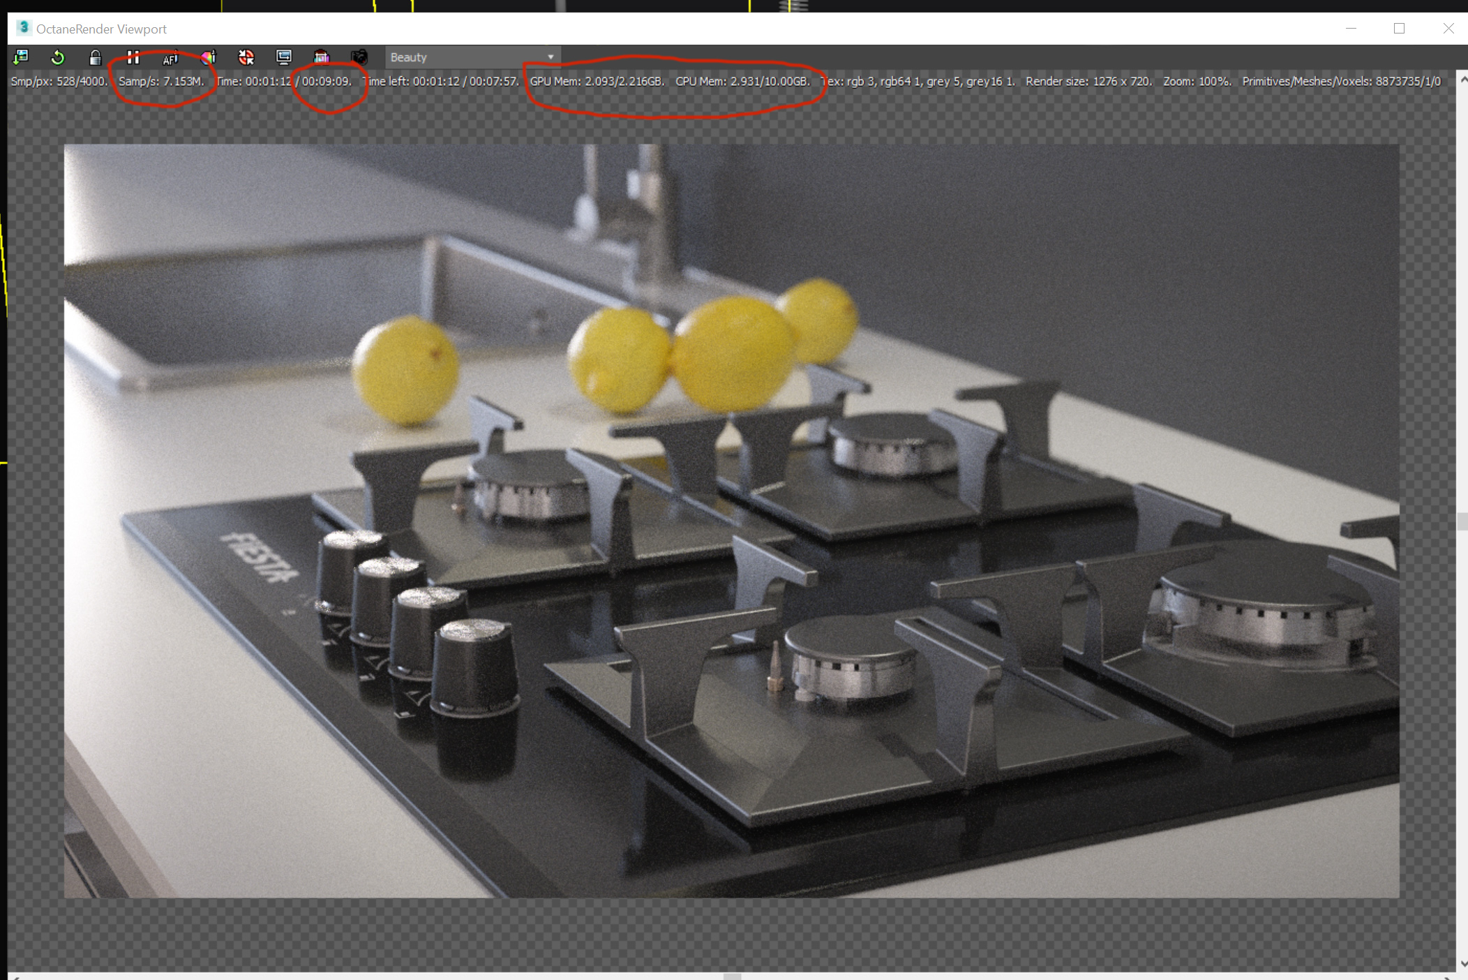
Task: Maximize the OctaneRender Viewport window
Action: [1399, 29]
